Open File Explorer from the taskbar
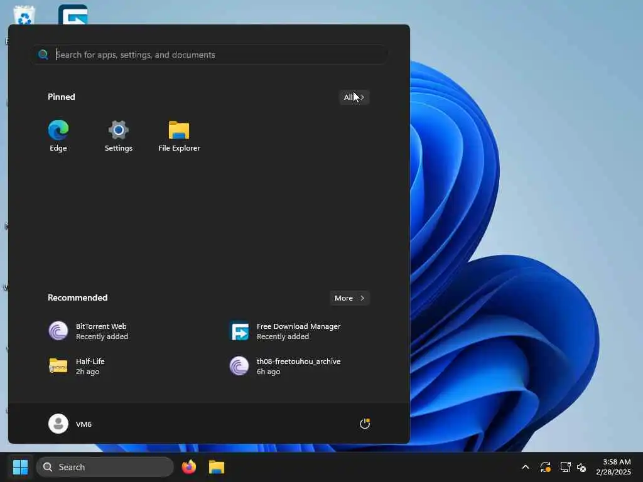The image size is (643, 482). point(217,467)
